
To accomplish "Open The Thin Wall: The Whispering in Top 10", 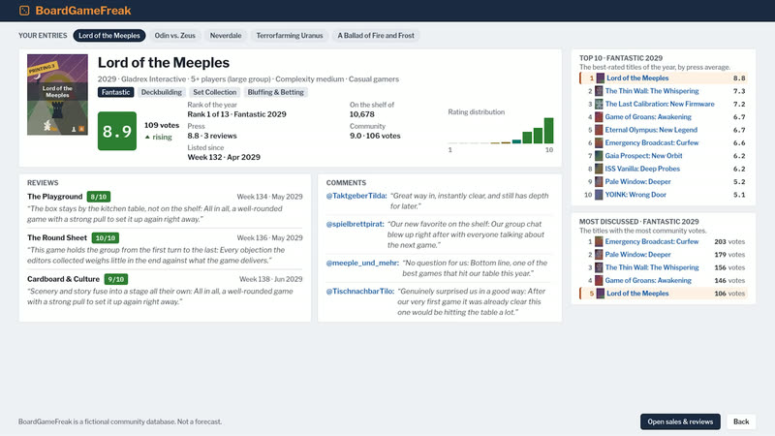I will (x=651, y=91).
